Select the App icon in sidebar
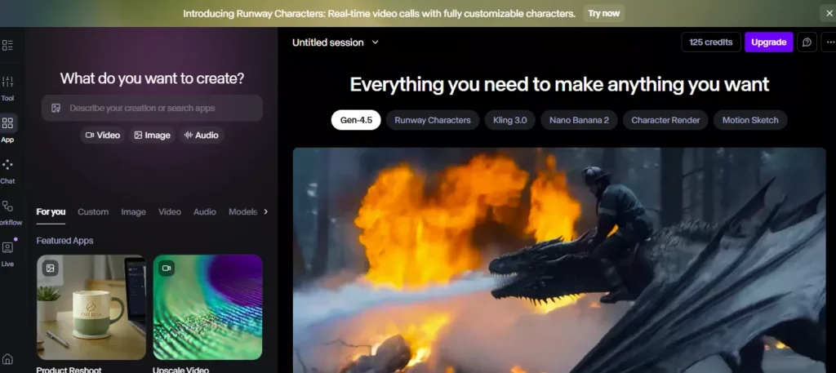The width and height of the screenshot is (836, 373). (x=8, y=124)
